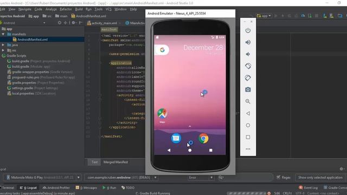Rotate emulator left
347x195 pixels.
click(248, 66)
